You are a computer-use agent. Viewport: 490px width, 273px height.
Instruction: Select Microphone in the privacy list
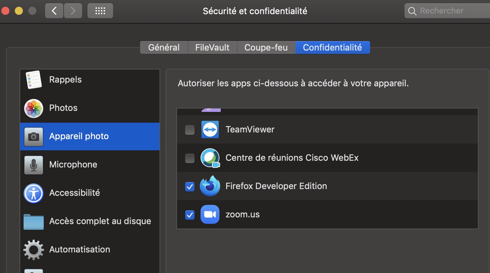(90, 165)
